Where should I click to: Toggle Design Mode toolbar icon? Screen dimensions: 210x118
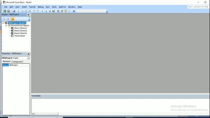tap(54, 11)
